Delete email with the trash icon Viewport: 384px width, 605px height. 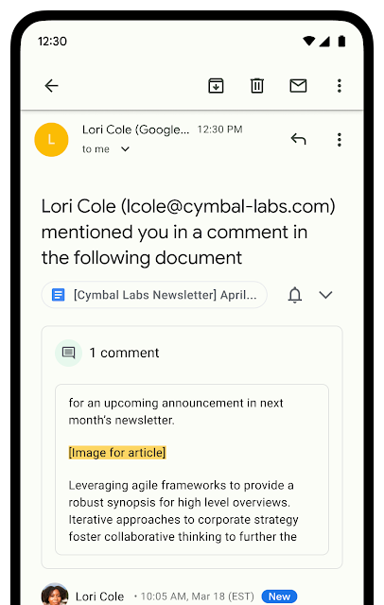(x=257, y=86)
